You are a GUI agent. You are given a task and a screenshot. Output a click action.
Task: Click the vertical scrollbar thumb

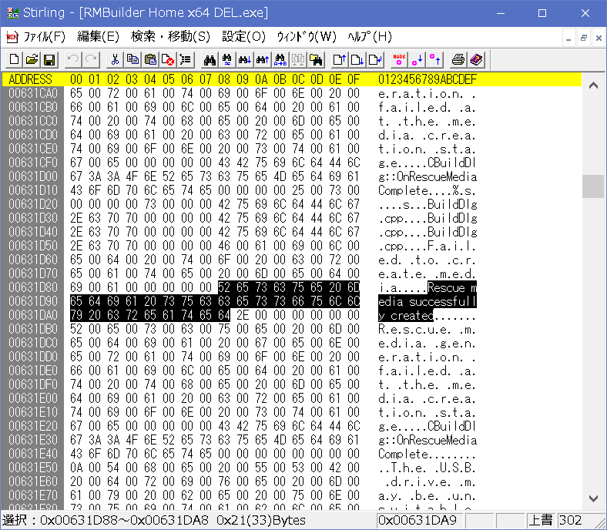pos(593,186)
